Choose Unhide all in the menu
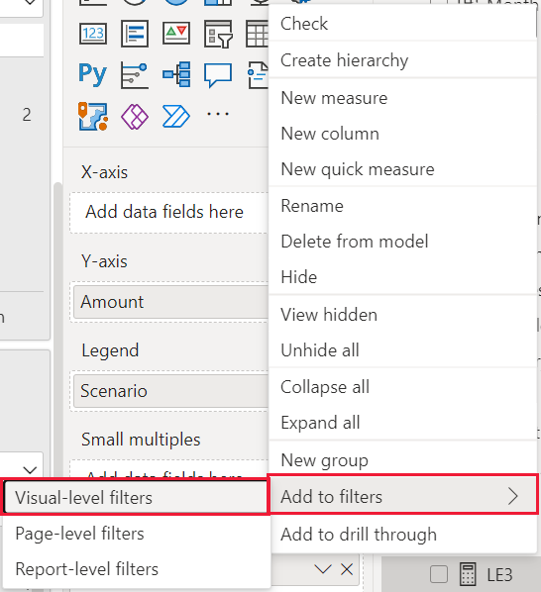The width and height of the screenshot is (541, 592). tap(403, 350)
